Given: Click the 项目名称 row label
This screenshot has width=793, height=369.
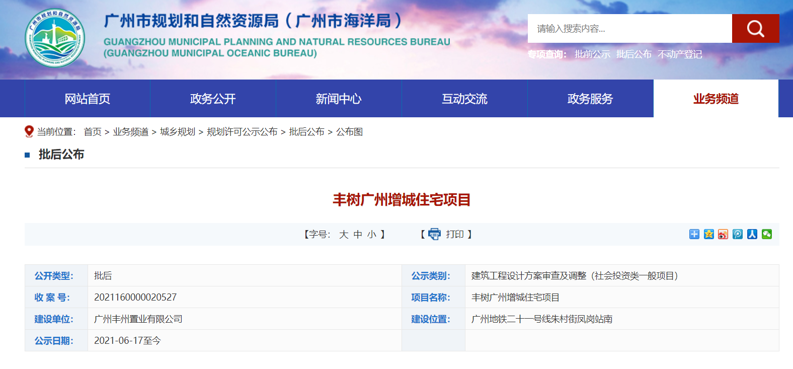Looking at the screenshot, I should point(431,298).
